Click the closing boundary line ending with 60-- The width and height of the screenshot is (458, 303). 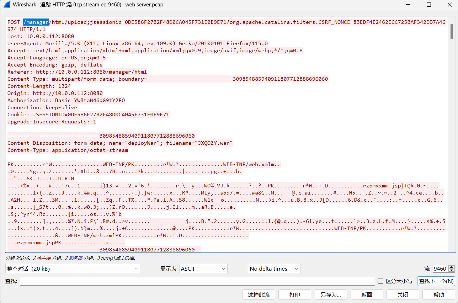pyautogui.click(x=104, y=250)
